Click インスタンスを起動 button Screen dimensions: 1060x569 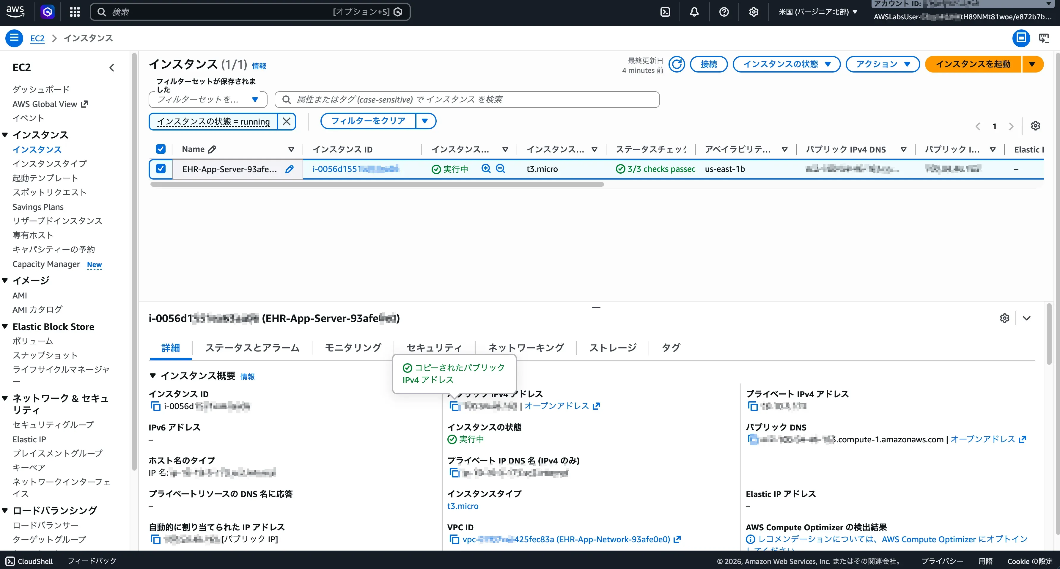(x=973, y=64)
